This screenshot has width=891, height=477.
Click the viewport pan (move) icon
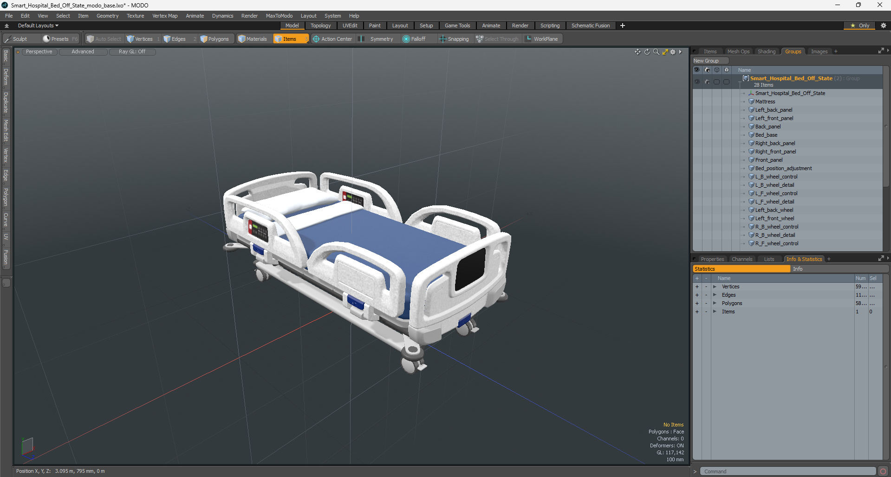[637, 52]
